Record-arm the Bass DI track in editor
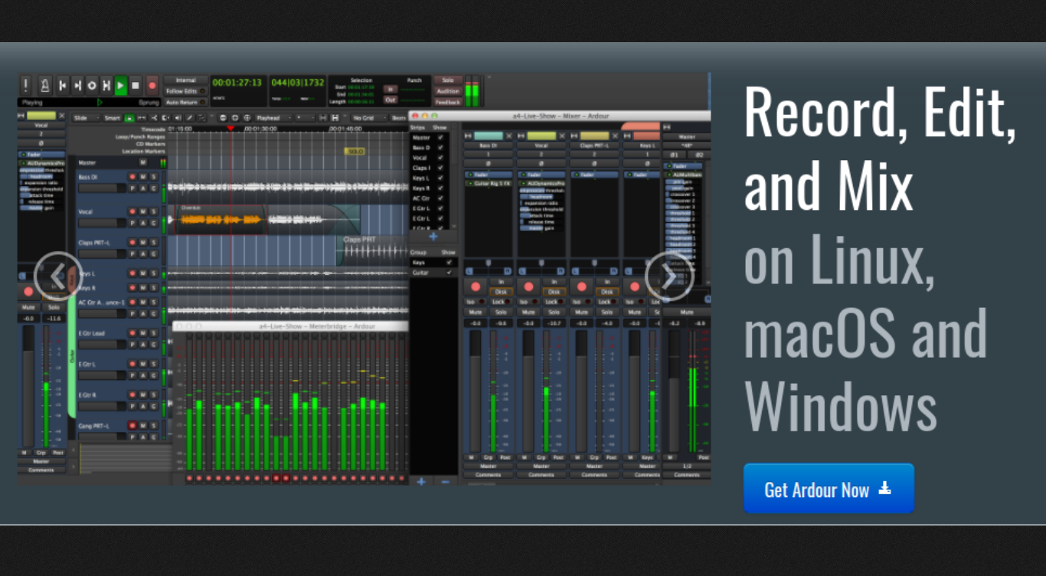This screenshot has width=1046, height=576. (x=132, y=178)
